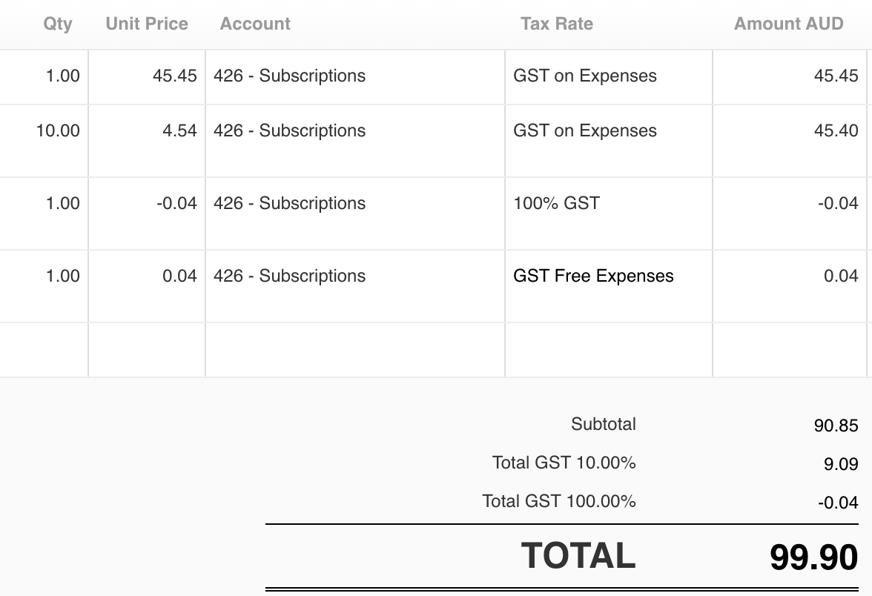Select second row GST on Expenses tax rate
Screen dimensions: 872x596
pyautogui.click(x=608, y=141)
